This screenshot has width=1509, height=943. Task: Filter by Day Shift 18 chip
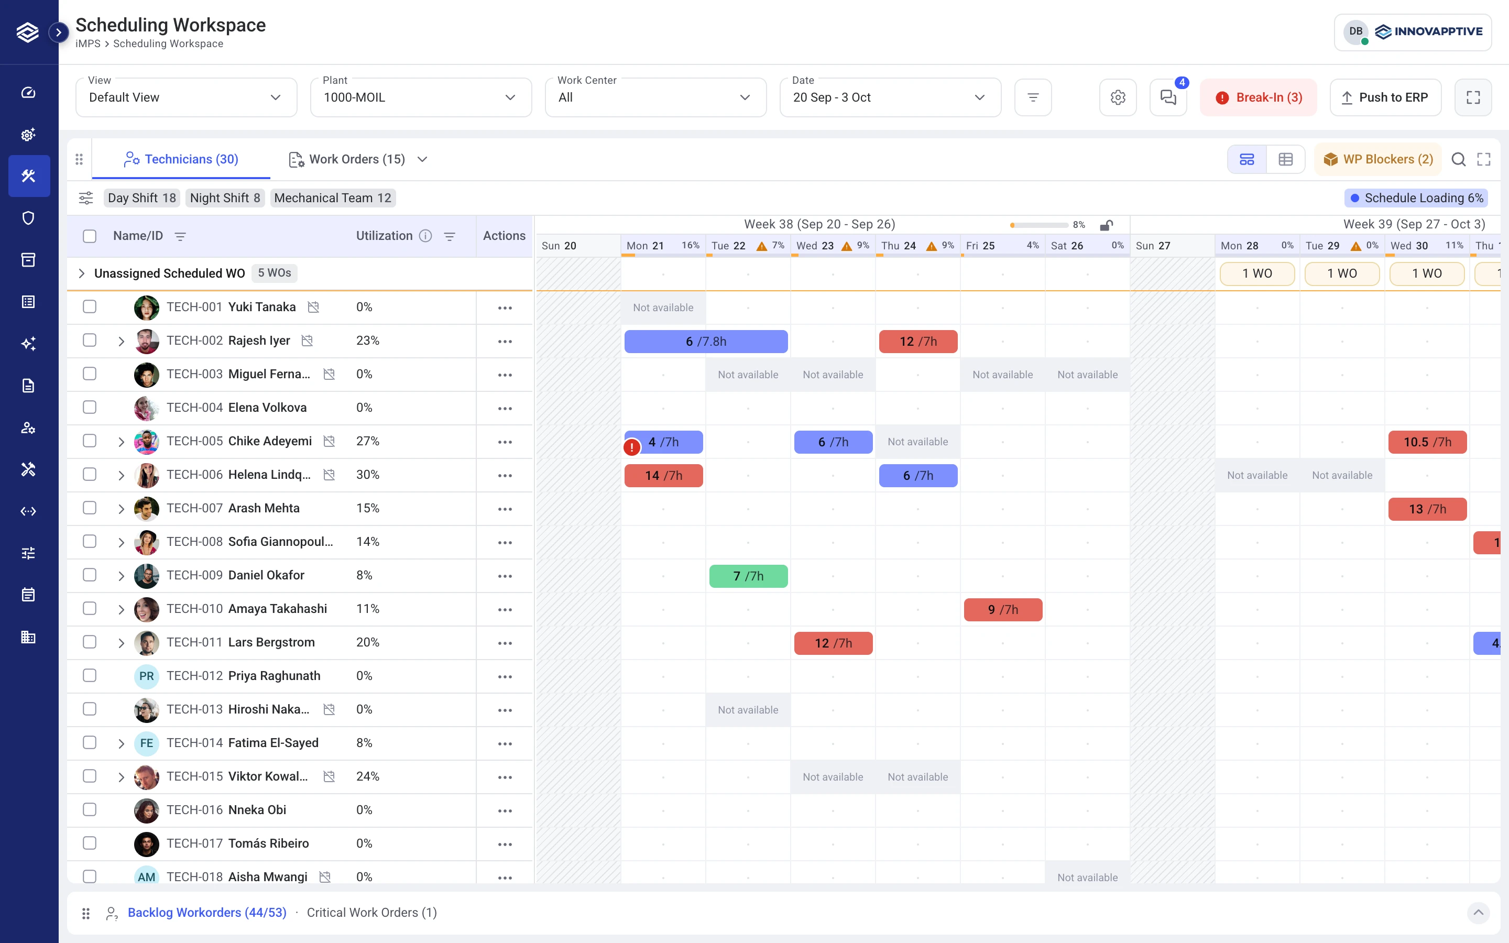141,198
